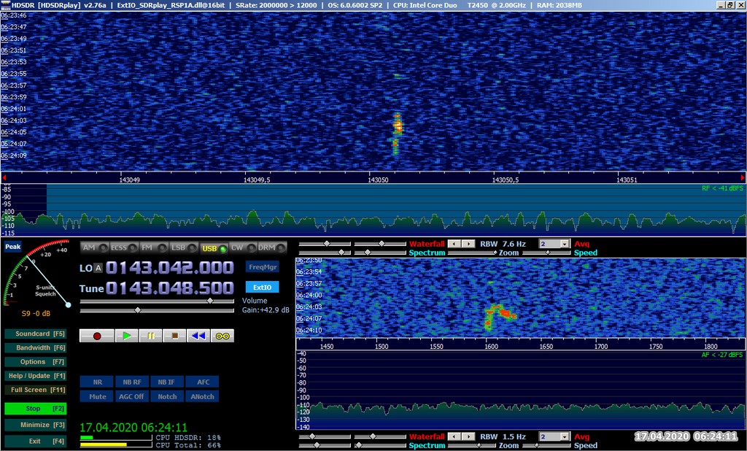Decrease AF RBW 1.5 Hz with left arrow
747x451 pixels.
455,436
